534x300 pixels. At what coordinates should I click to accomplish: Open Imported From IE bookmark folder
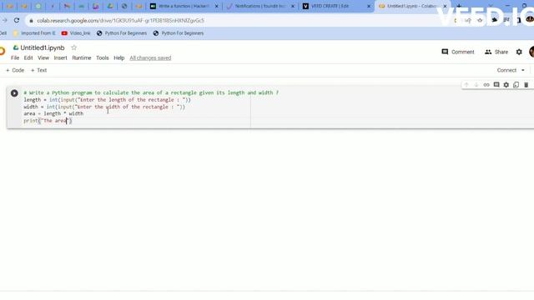coord(34,33)
